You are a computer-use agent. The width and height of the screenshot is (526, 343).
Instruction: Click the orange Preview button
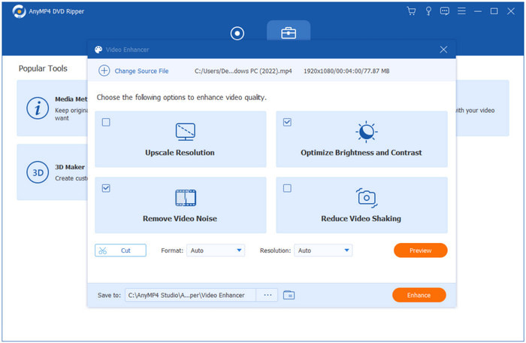(420, 250)
